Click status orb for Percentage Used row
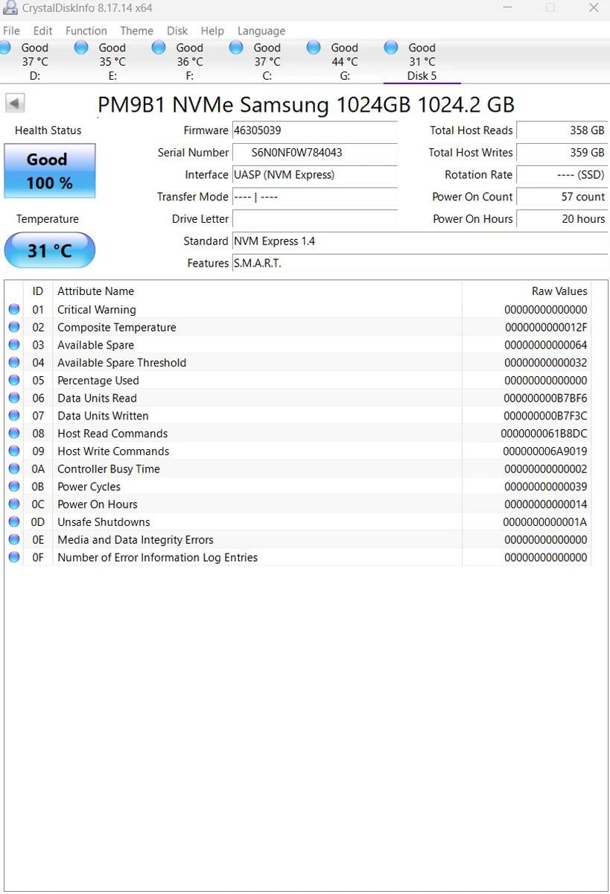The width and height of the screenshot is (610, 894). point(14,381)
